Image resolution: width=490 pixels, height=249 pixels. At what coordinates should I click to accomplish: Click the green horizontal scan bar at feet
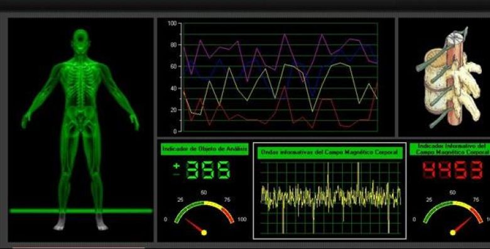coord(81,211)
